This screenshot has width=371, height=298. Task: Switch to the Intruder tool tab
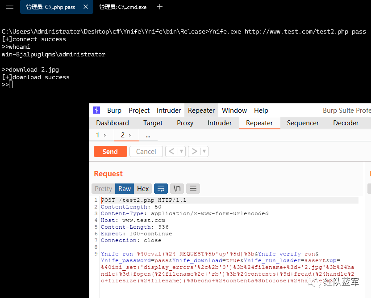coord(220,123)
